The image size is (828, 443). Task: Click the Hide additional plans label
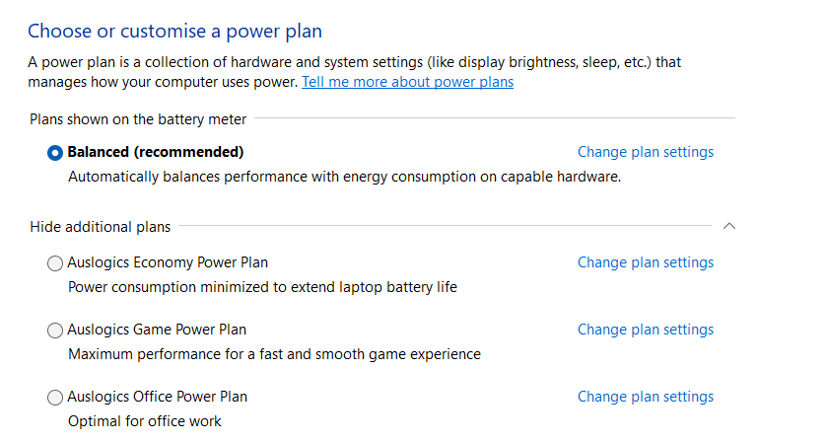pos(100,227)
